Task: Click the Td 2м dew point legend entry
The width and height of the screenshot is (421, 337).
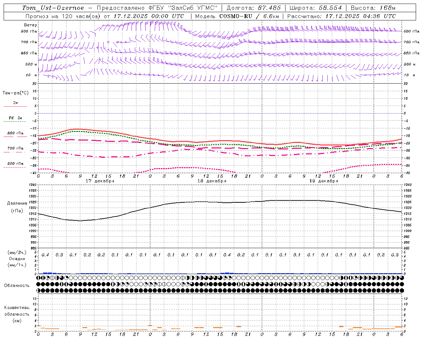Action: (15, 118)
